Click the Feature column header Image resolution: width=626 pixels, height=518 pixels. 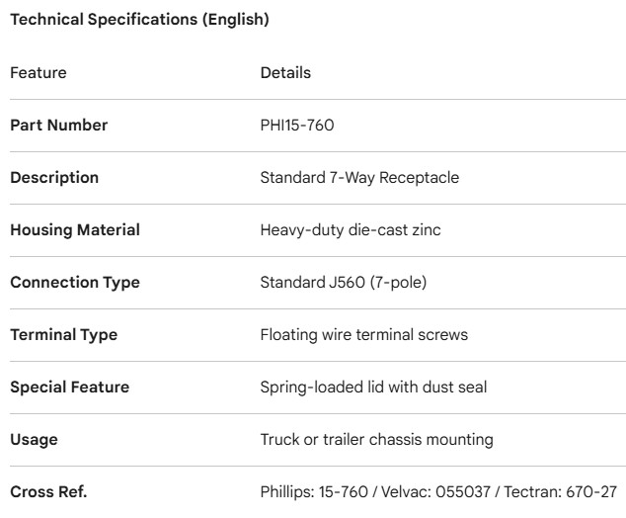click(x=39, y=73)
